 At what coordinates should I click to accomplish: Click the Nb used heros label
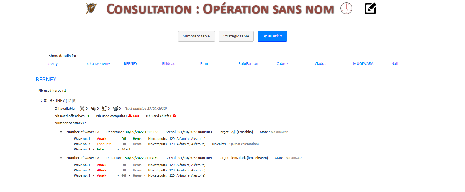pyautogui.click(x=51, y=91)
